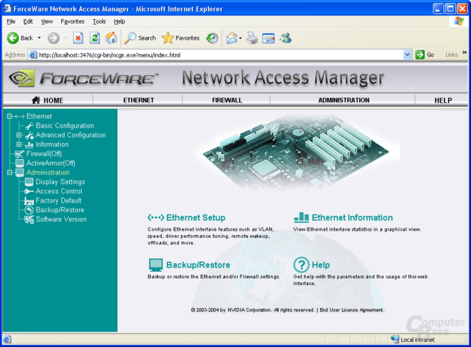Open Favorites star toolbar button

point(180,38)
